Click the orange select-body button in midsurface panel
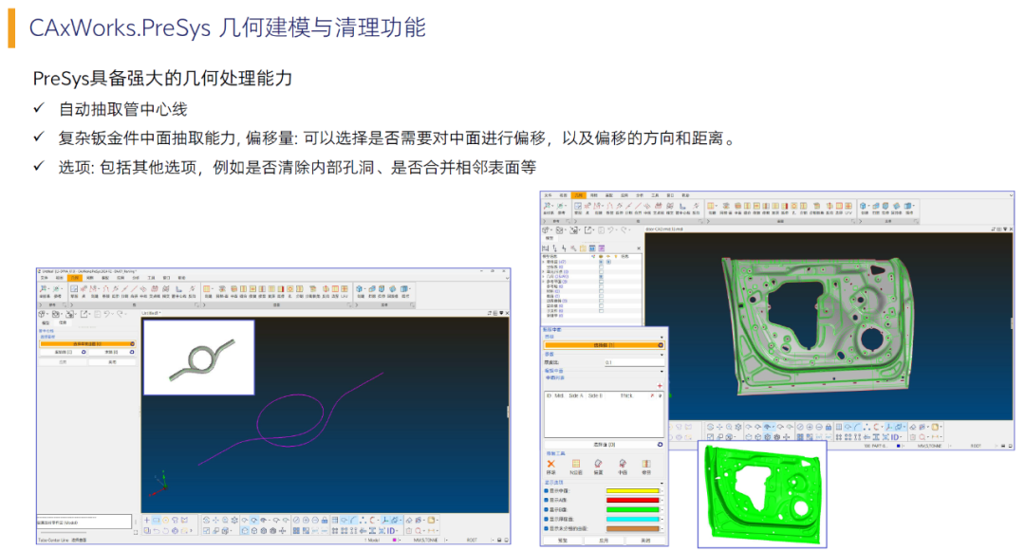Image resolution: width=1025 pixels, height=550 pixels. tap(604, 345)
